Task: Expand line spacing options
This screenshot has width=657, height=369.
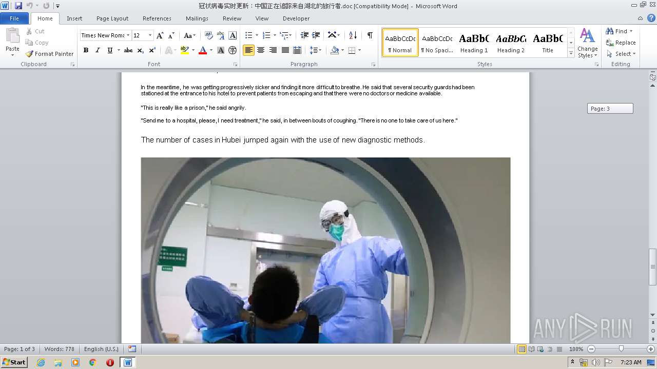Action: (315, 50)
